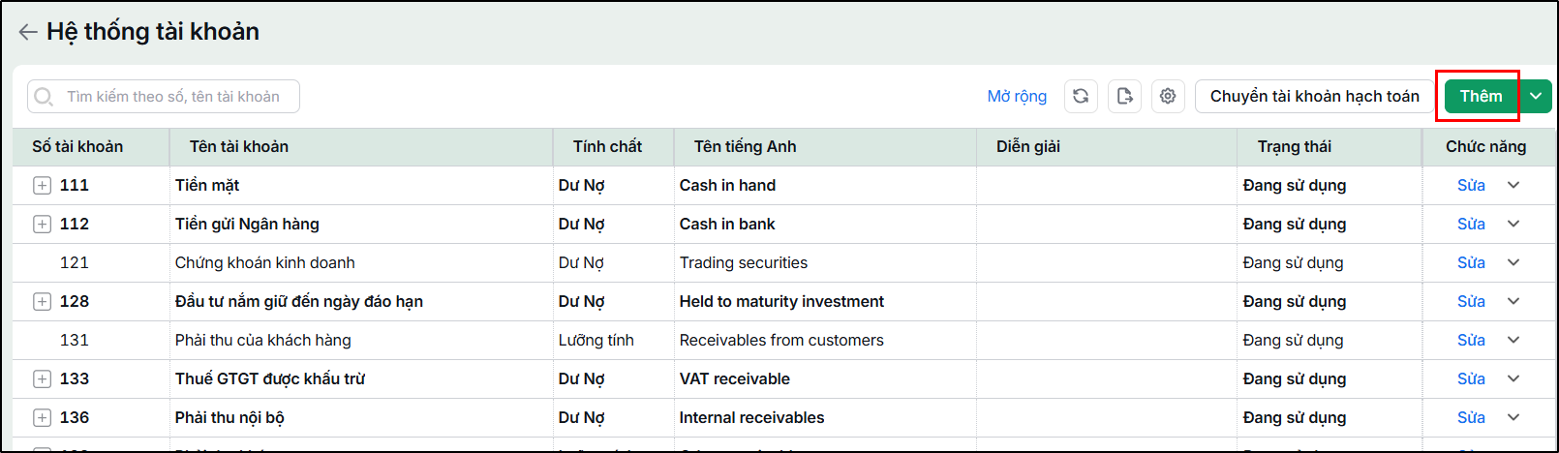
Task: Expand account 128 row
Action: click(42, 302)
